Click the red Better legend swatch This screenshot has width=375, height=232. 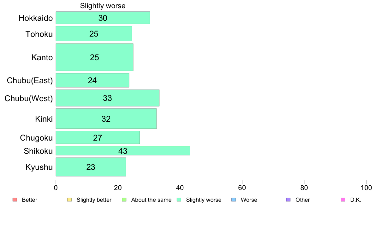[x=15, y=200]
